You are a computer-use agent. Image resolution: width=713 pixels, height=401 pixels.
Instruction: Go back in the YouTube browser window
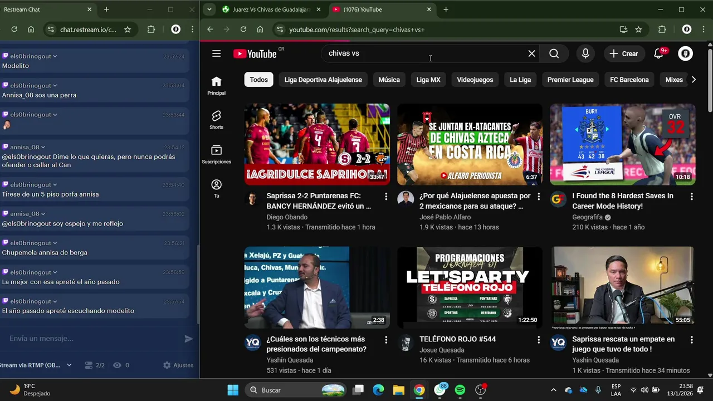(210, 30)
